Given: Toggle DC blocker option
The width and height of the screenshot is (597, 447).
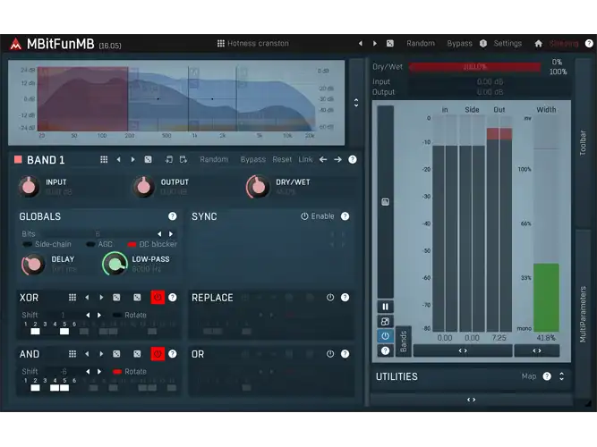Looking at the screenshot, I should (152, 244).
